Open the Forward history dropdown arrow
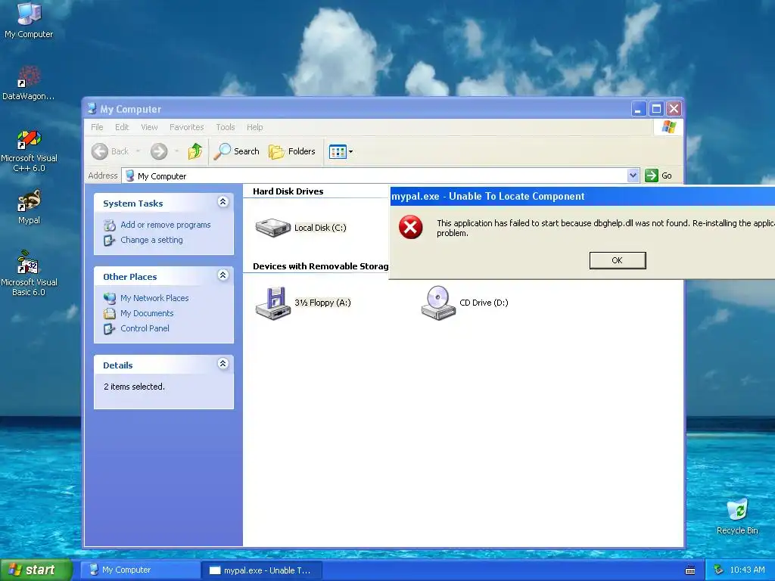 176,151
